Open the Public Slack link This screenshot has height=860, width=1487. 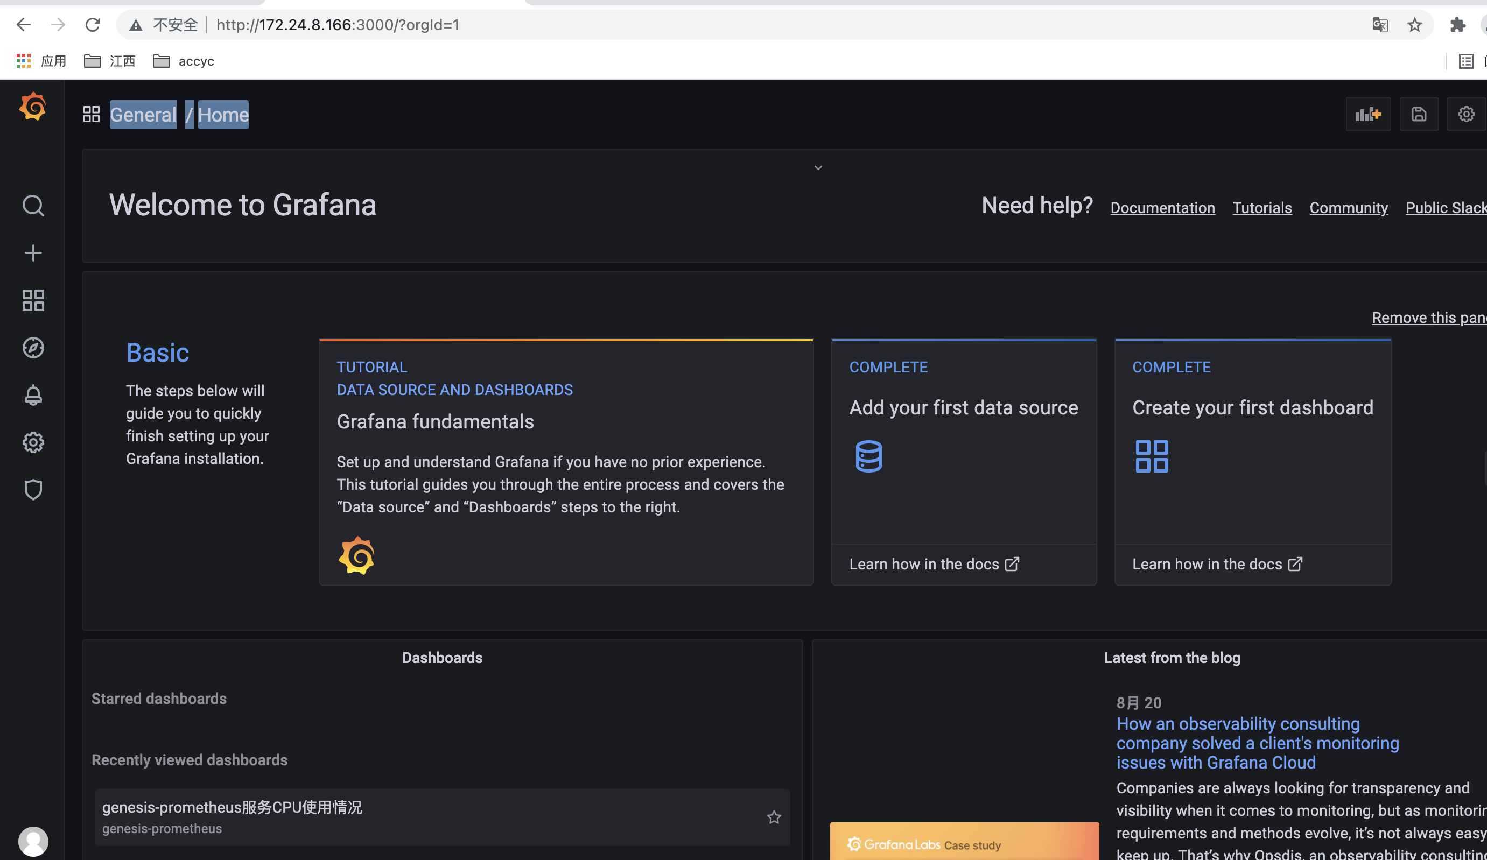1446,208
